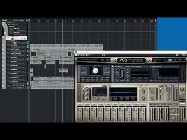Open the Beats page tab in Addictive Drums
187x140 pixels.
click(180, 60)
